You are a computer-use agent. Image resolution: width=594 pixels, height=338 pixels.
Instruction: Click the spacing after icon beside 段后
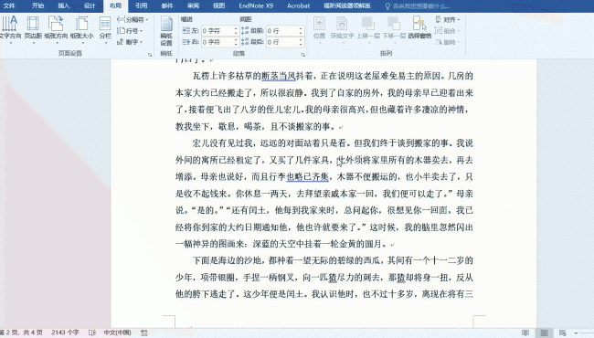point(245,42)
